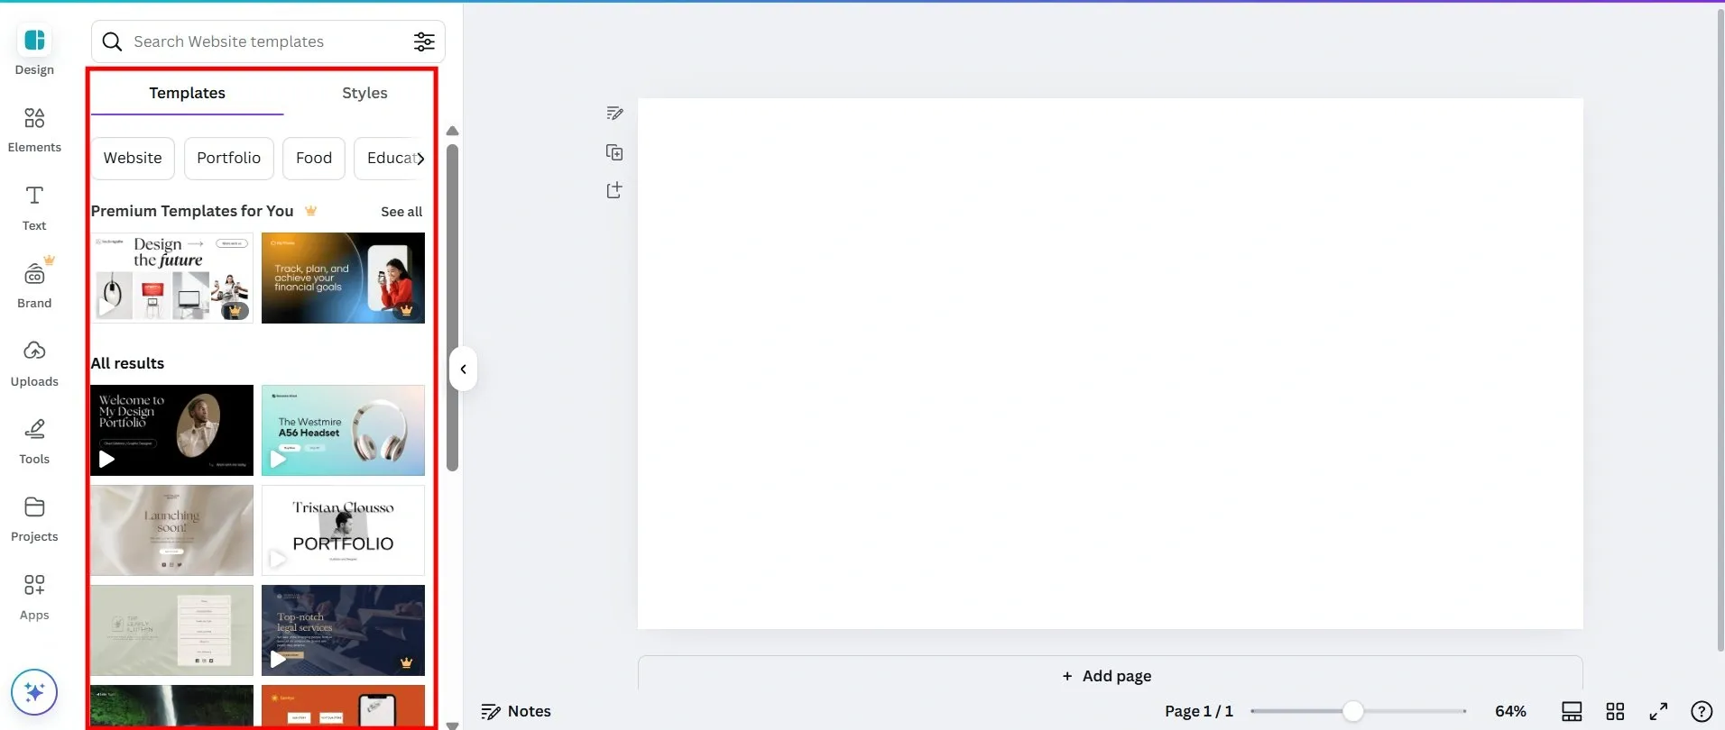Select the Food category chip
Image resolution: width=1725 pixels, height=730 pixels.
pos(314,159)
